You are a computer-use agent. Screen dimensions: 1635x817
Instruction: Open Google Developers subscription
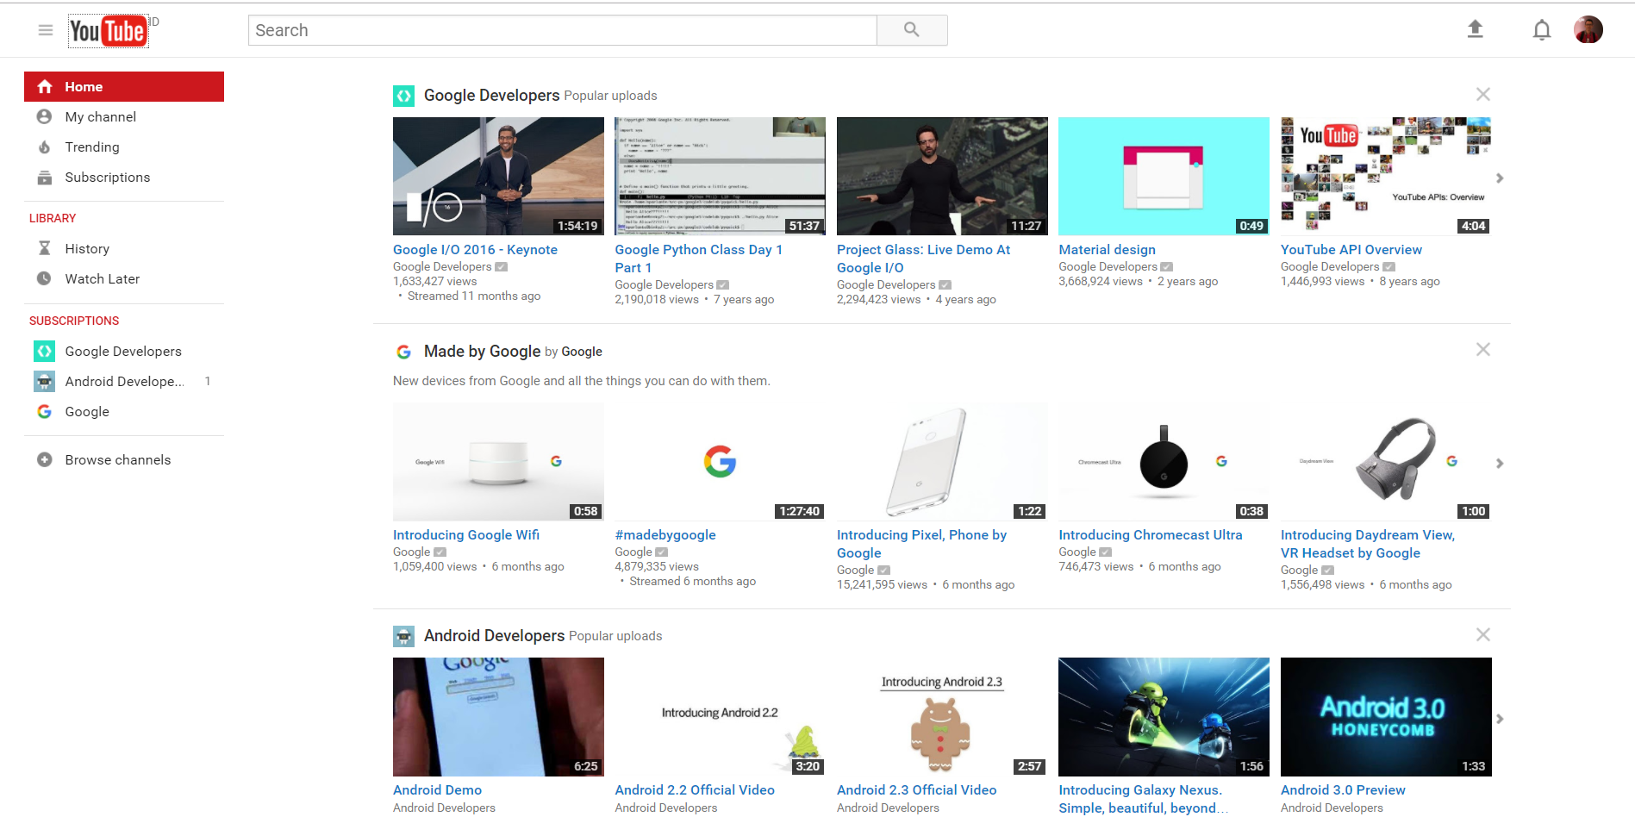point(124,351)
